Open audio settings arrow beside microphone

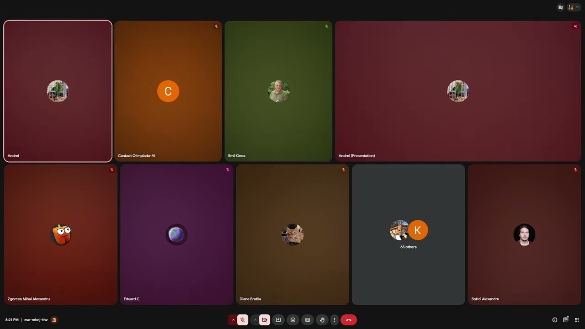(233, 320)
